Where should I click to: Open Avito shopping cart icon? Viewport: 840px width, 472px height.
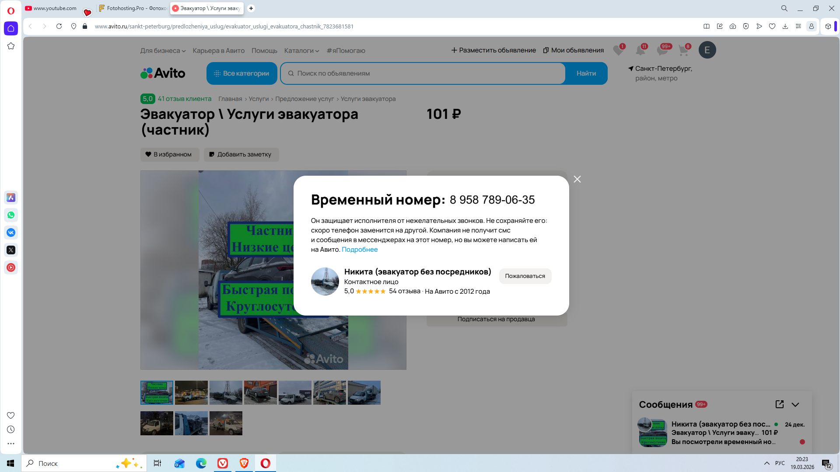click(x=683, y=50)
